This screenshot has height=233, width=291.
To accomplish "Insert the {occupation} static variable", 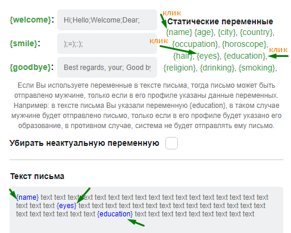I will [195, 44].
